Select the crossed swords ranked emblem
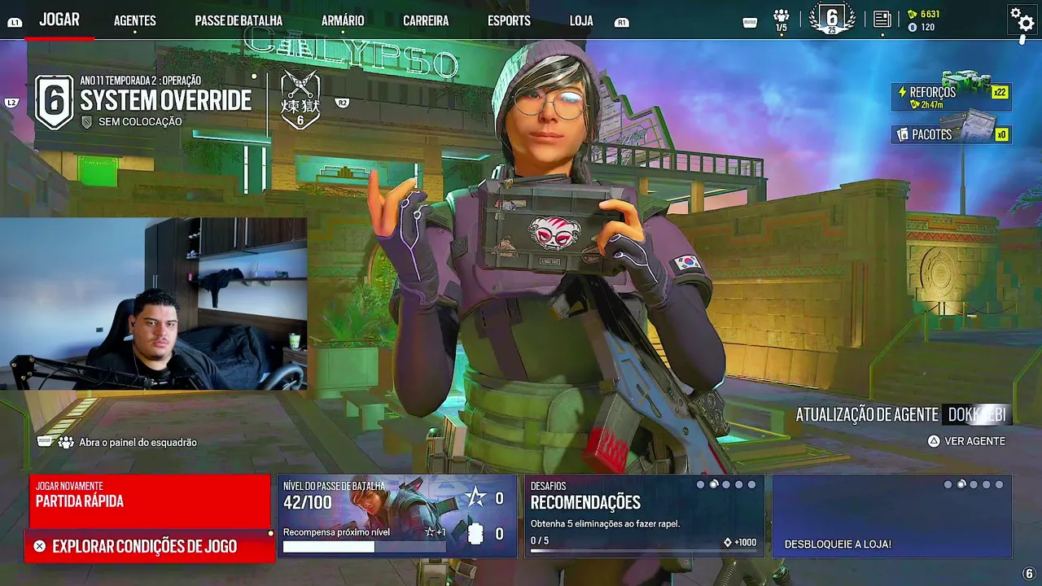This screenshot has height=586, width=1042. pyautogui.click(x=300, y=100)
